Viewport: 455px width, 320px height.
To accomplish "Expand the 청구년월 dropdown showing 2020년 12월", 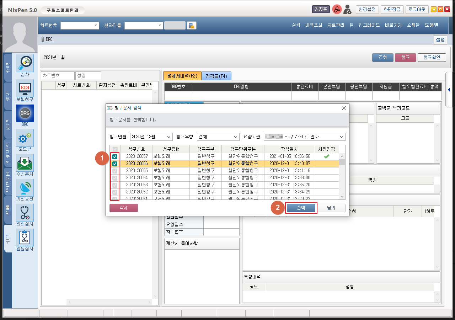I will pyautogui.click(x=151, y=137).
